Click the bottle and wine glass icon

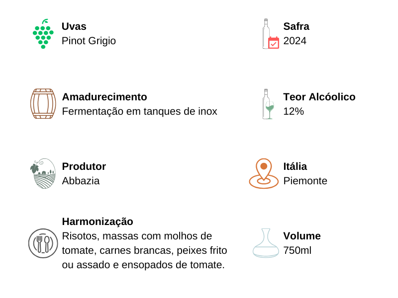click(x=268, y=104)
